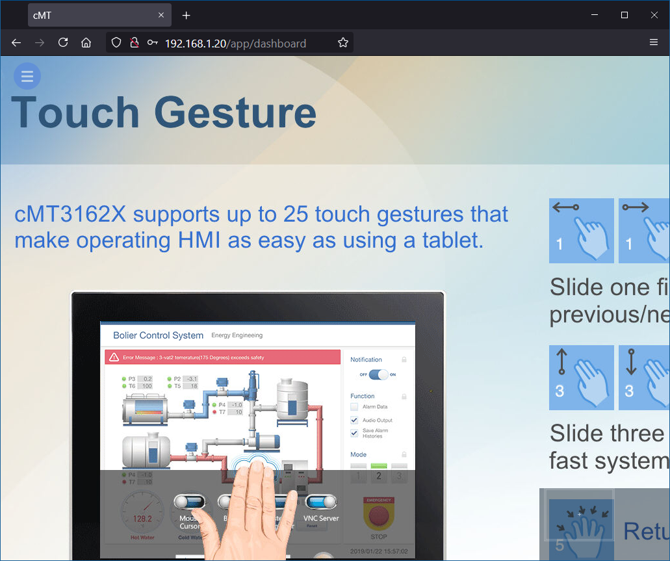Select Mode 2 button
Viewport: 670px width, 561px height.
pos(379,474)
